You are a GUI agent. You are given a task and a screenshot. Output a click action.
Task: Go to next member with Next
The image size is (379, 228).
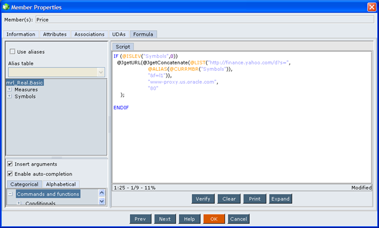165,219
